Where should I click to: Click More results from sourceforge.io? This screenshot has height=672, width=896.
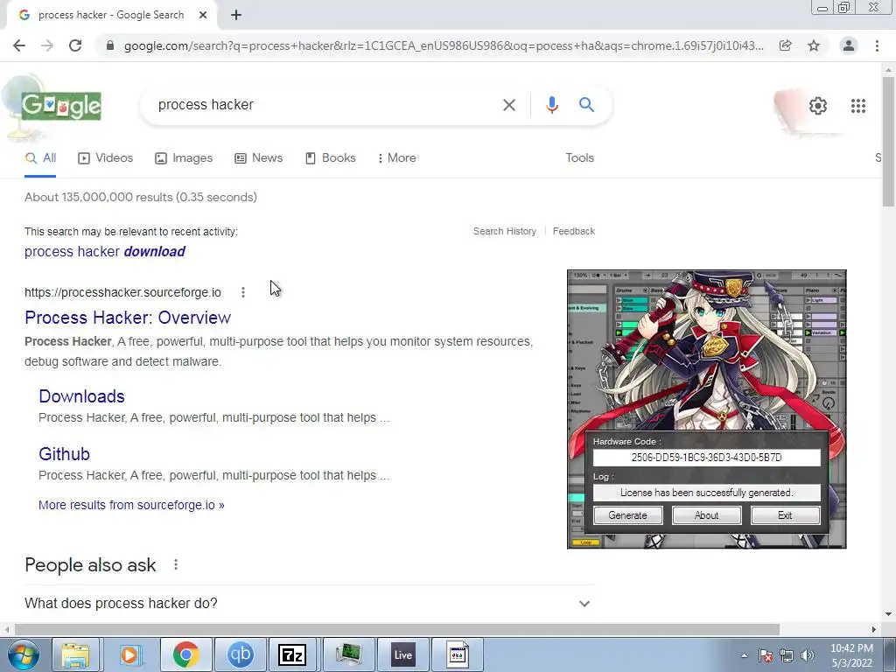pos(131,505)
